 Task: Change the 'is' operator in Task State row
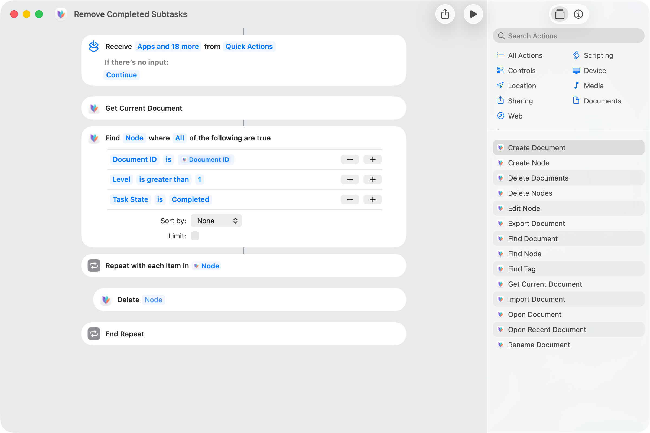point(160,199)
